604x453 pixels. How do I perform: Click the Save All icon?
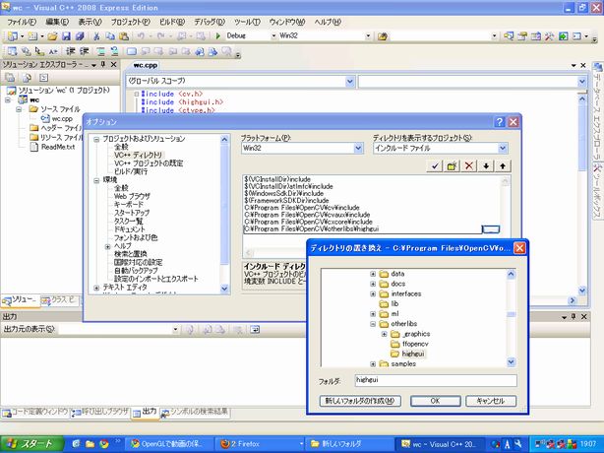(80, 36)
